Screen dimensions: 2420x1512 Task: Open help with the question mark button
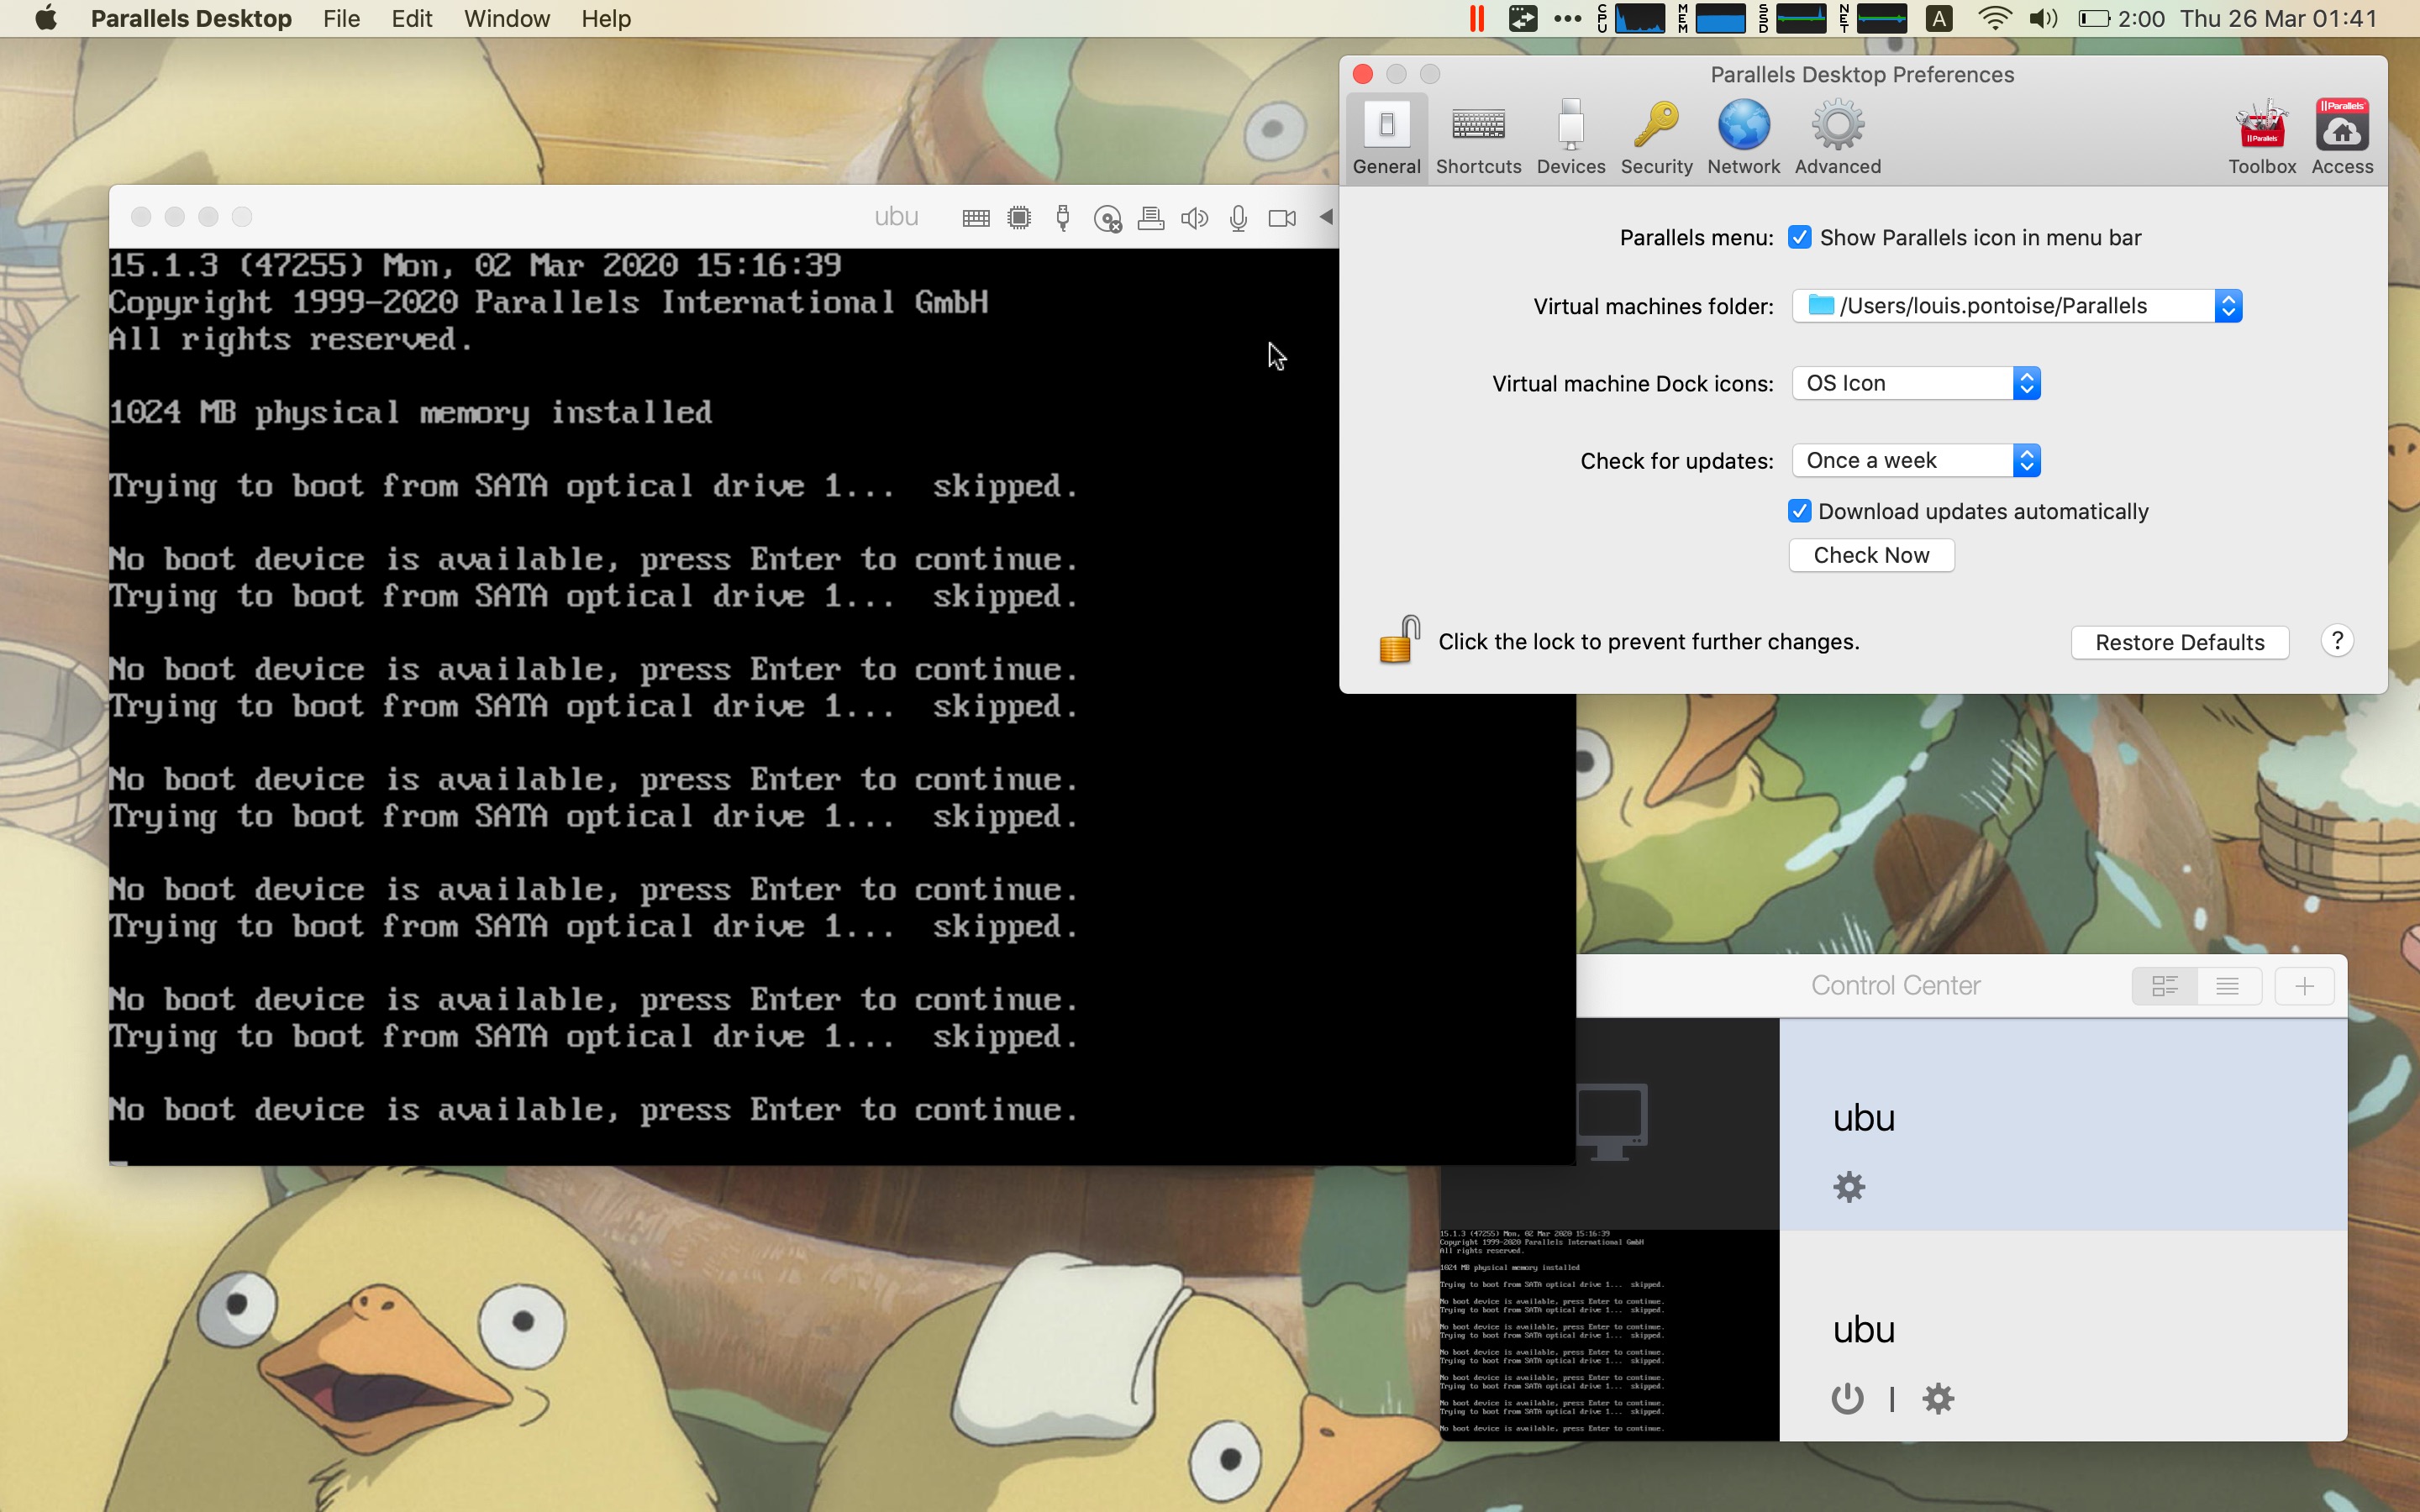(x=2337, y=641)
